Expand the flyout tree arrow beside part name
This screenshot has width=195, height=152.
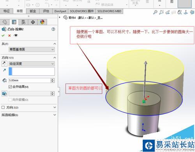tap(60, 17)
